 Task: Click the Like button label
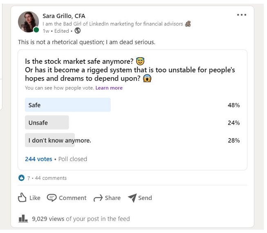(x=35, y=198)
